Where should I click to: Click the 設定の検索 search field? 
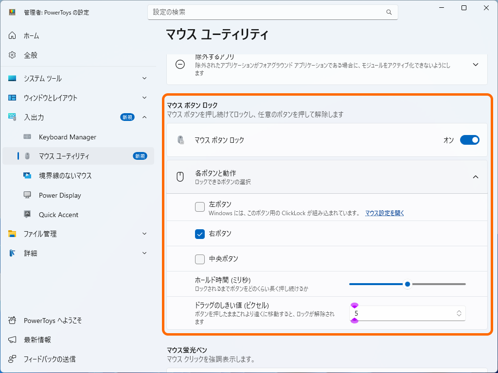[272, 12]
